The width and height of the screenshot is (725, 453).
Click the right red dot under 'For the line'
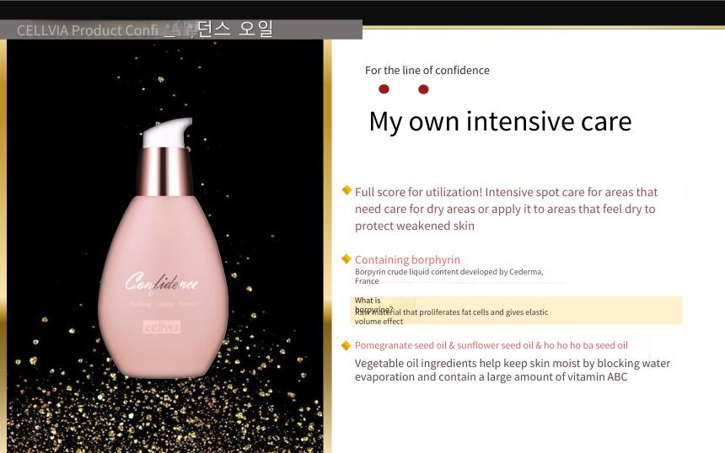point(423,89)
